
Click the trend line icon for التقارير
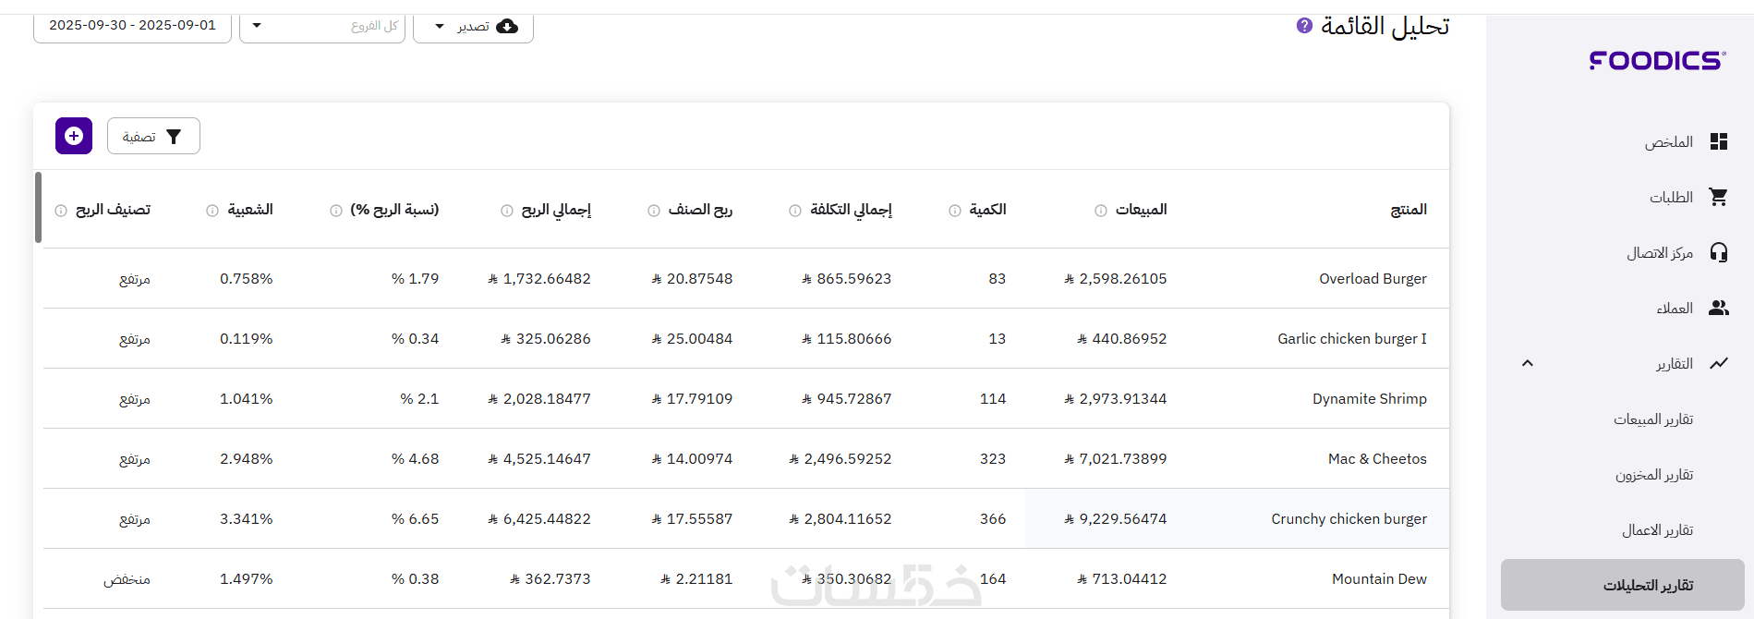coord(1718,363)
